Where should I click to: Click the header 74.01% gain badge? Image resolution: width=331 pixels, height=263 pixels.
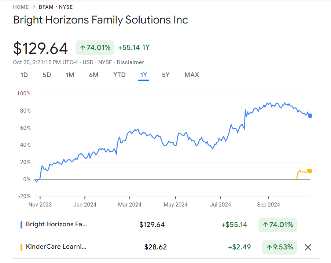(x=95, y=48)
